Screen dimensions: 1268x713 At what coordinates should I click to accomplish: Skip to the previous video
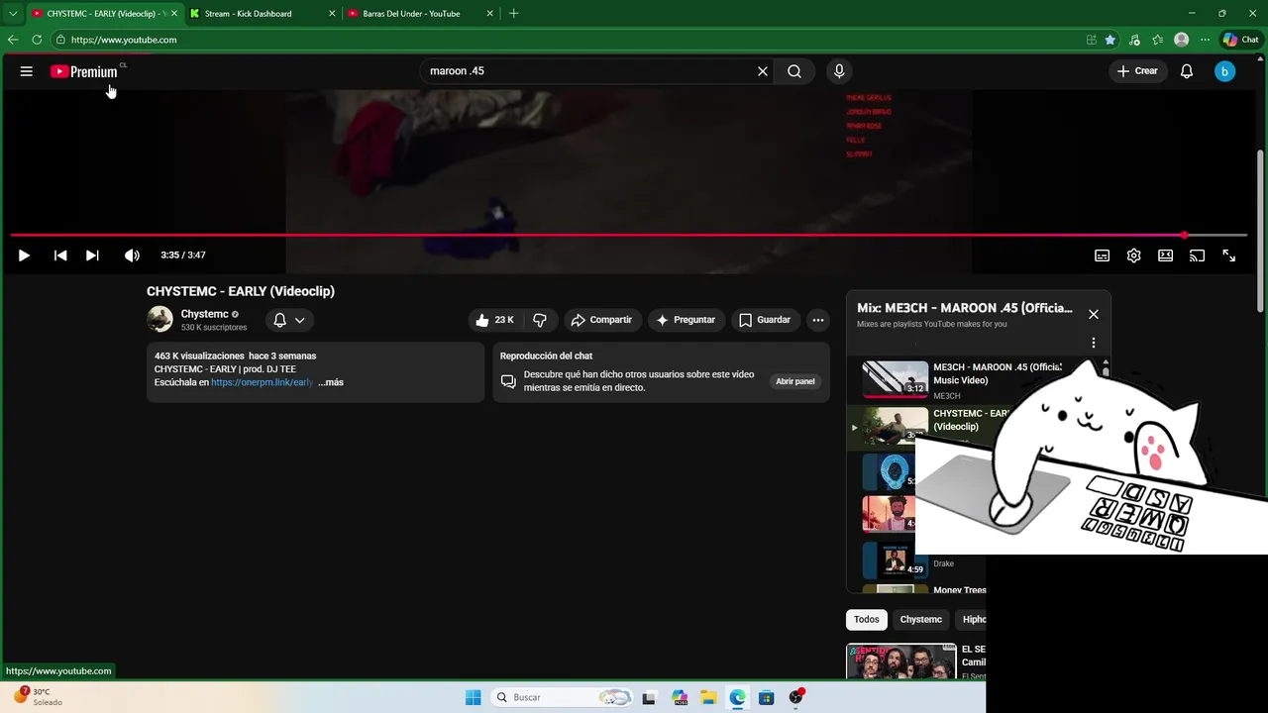tap(60, 255)
